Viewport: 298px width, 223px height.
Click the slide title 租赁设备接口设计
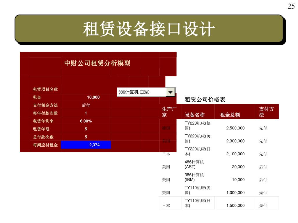(149, 29)
